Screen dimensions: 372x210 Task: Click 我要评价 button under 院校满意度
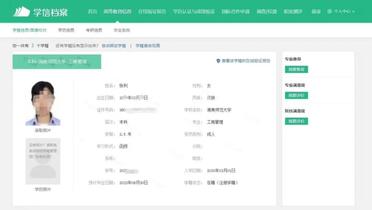click(x=297, y=122)
